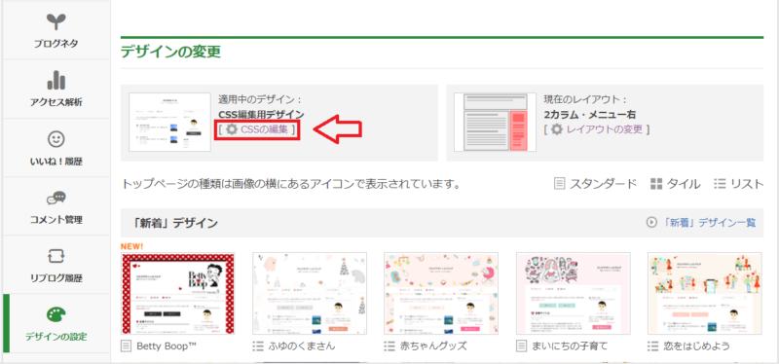Click the 恋をはじめよう design name
This screenshot has width=779, height=364.
pyautogui.click(x=696, y=346)
